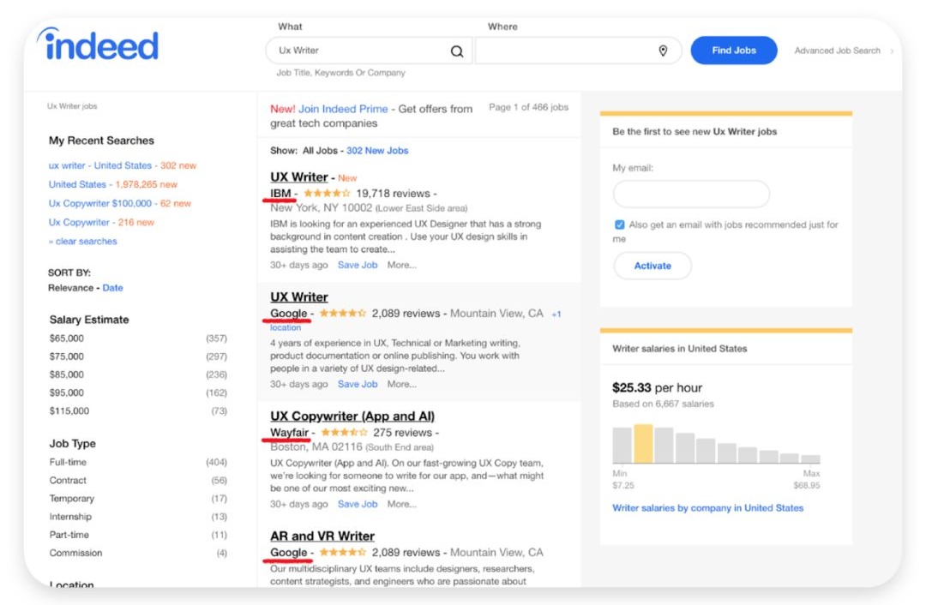
Task: Filter by Internship job type
Action: [70, 517]
